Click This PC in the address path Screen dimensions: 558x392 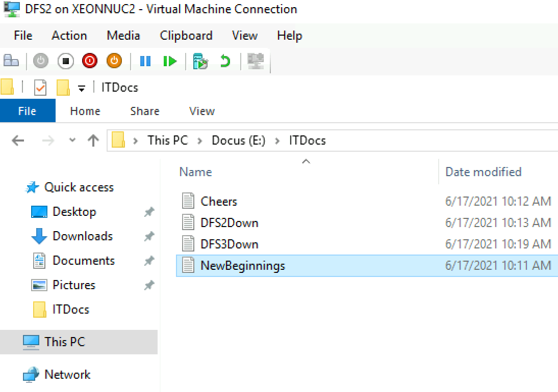(x=168, y=141)
